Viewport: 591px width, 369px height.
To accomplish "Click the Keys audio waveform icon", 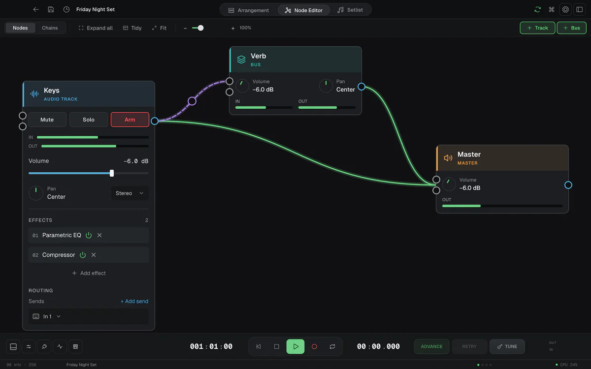I will (x=34, y=94).
